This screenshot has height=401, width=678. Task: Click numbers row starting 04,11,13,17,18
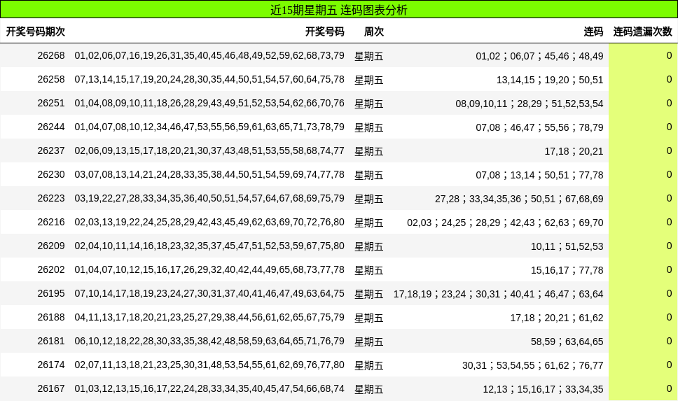click(x=209, y=317)
